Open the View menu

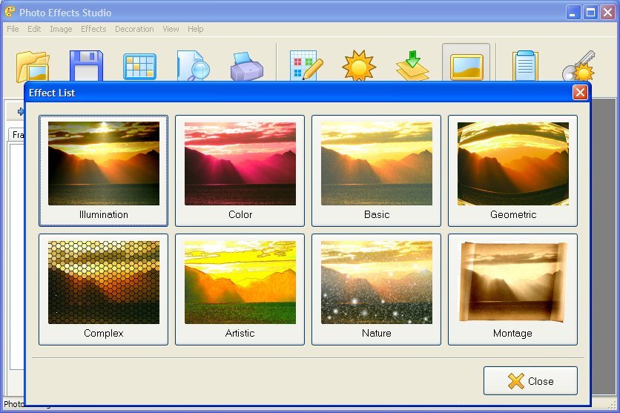coord(171,29)
